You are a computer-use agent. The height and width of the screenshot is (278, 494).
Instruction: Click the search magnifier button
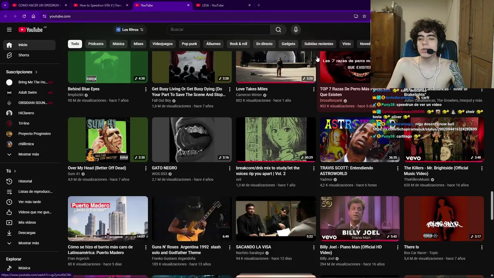[278, 29]
